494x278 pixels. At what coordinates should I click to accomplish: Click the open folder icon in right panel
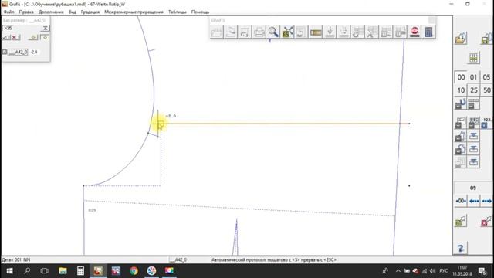pyautogui.click(x=461, y=39)
